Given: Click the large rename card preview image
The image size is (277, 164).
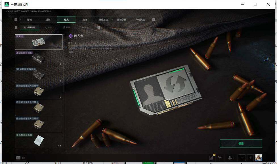Looking at the screenshot, I should click(166, 90).
